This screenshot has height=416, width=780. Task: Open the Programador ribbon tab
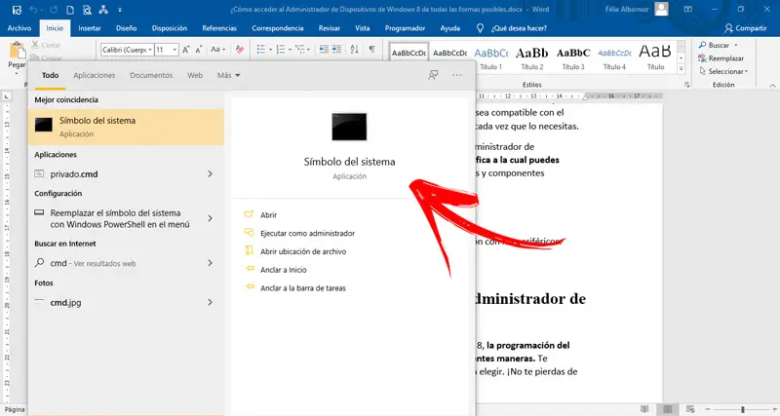(405, 28)
